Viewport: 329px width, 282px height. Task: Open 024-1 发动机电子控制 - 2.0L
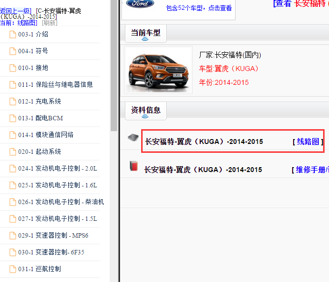(x=58, y=168)
